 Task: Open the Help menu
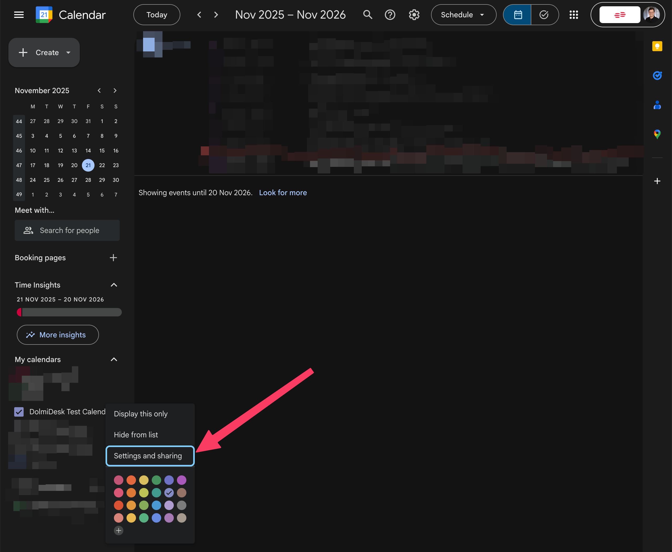click(x=390, y=15)
